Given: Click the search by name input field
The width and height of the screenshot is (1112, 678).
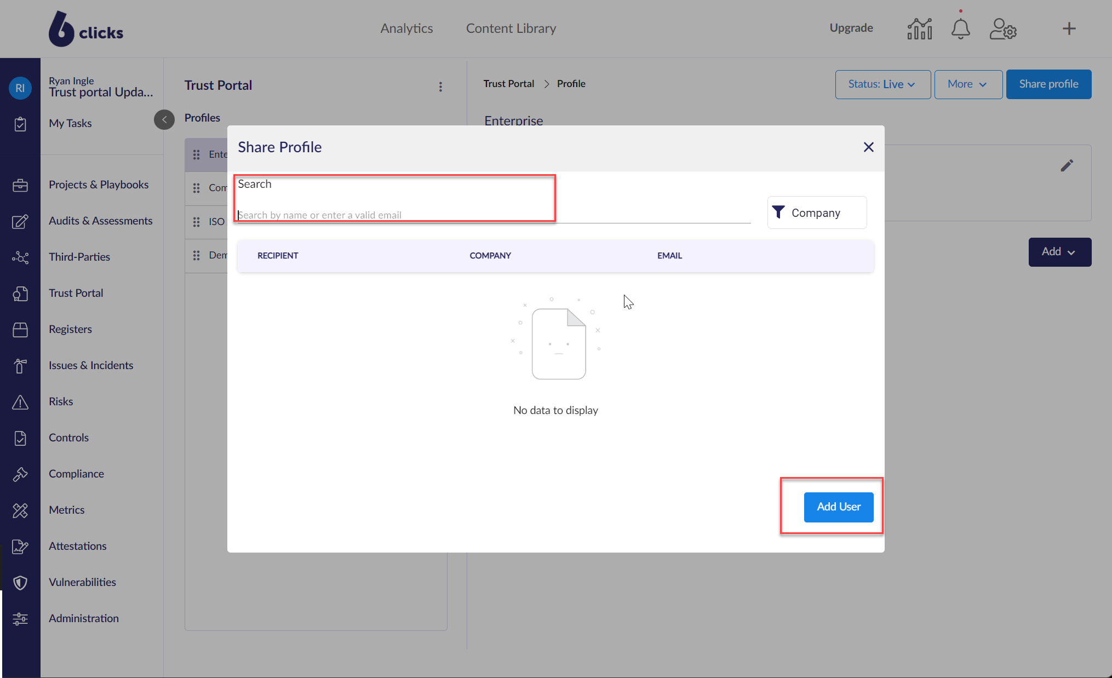Looking at the screenshot, I should coord(493,215).
